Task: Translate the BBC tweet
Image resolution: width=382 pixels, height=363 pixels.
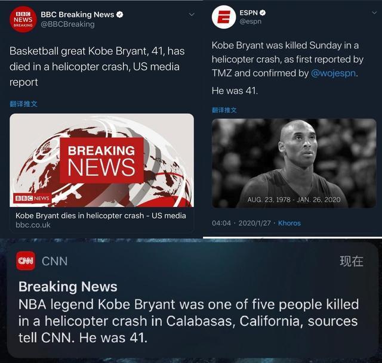Action: tap(23, 104)
